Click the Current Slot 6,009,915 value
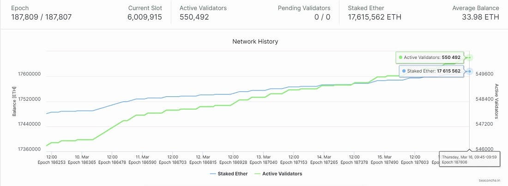This screenshot has width=508, height=186. pos(145,17)
